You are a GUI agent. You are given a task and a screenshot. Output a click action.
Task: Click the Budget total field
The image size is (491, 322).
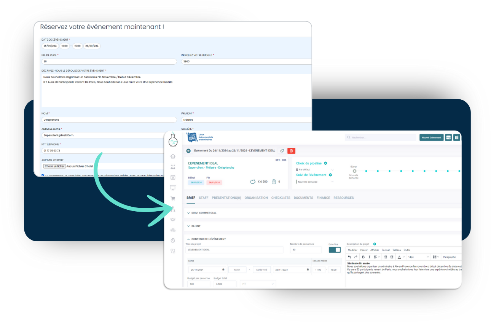point(225,284)
